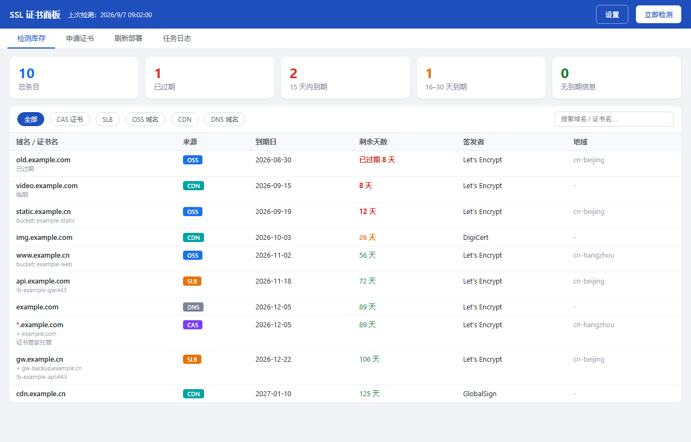Click the 2026-10-03 expiry date
Image resolution: width=691 pixels, height=442 pixels.
pyautogui.click(x=273, y=237)
